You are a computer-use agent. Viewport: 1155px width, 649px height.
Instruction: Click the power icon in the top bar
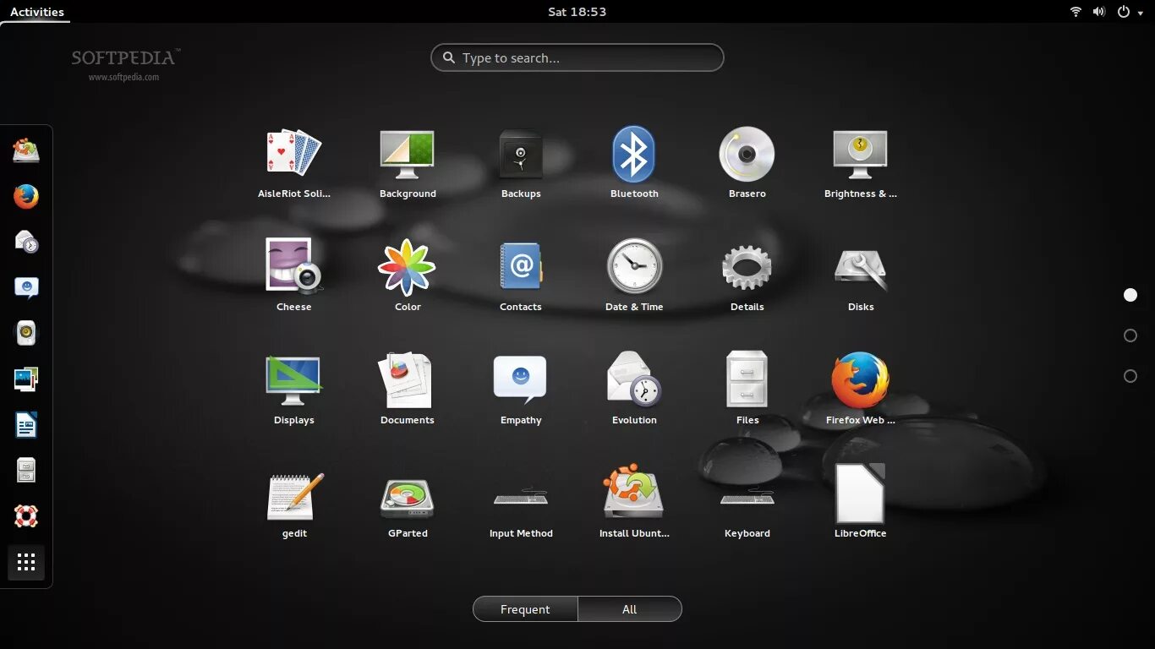pyautogui.click(x=1123, y=12)
